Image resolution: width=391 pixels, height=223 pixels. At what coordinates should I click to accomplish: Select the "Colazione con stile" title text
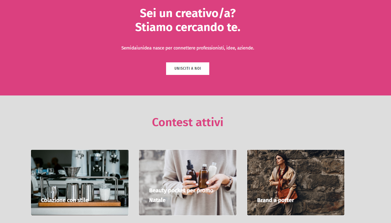click(64, 200)
